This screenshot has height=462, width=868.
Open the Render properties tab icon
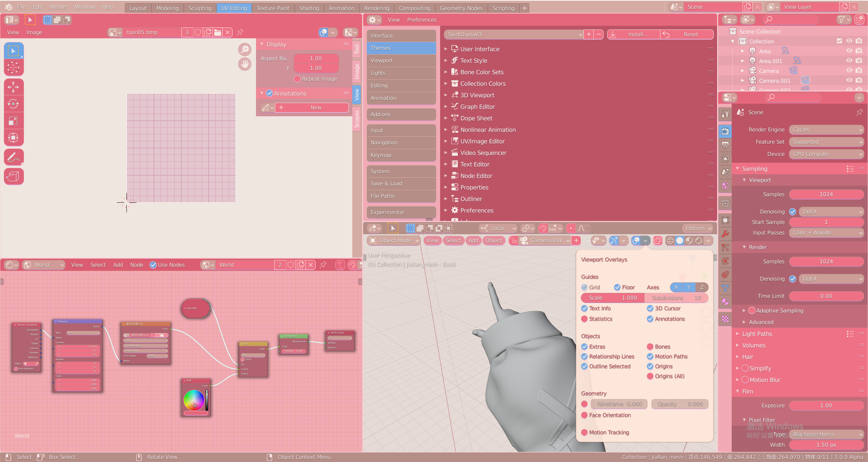click(725, 131)
